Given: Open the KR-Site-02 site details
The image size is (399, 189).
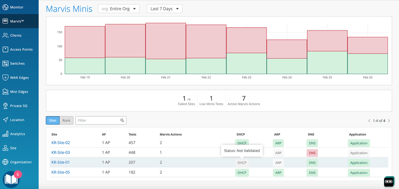Looking at the screenshot, I should 61,143.
